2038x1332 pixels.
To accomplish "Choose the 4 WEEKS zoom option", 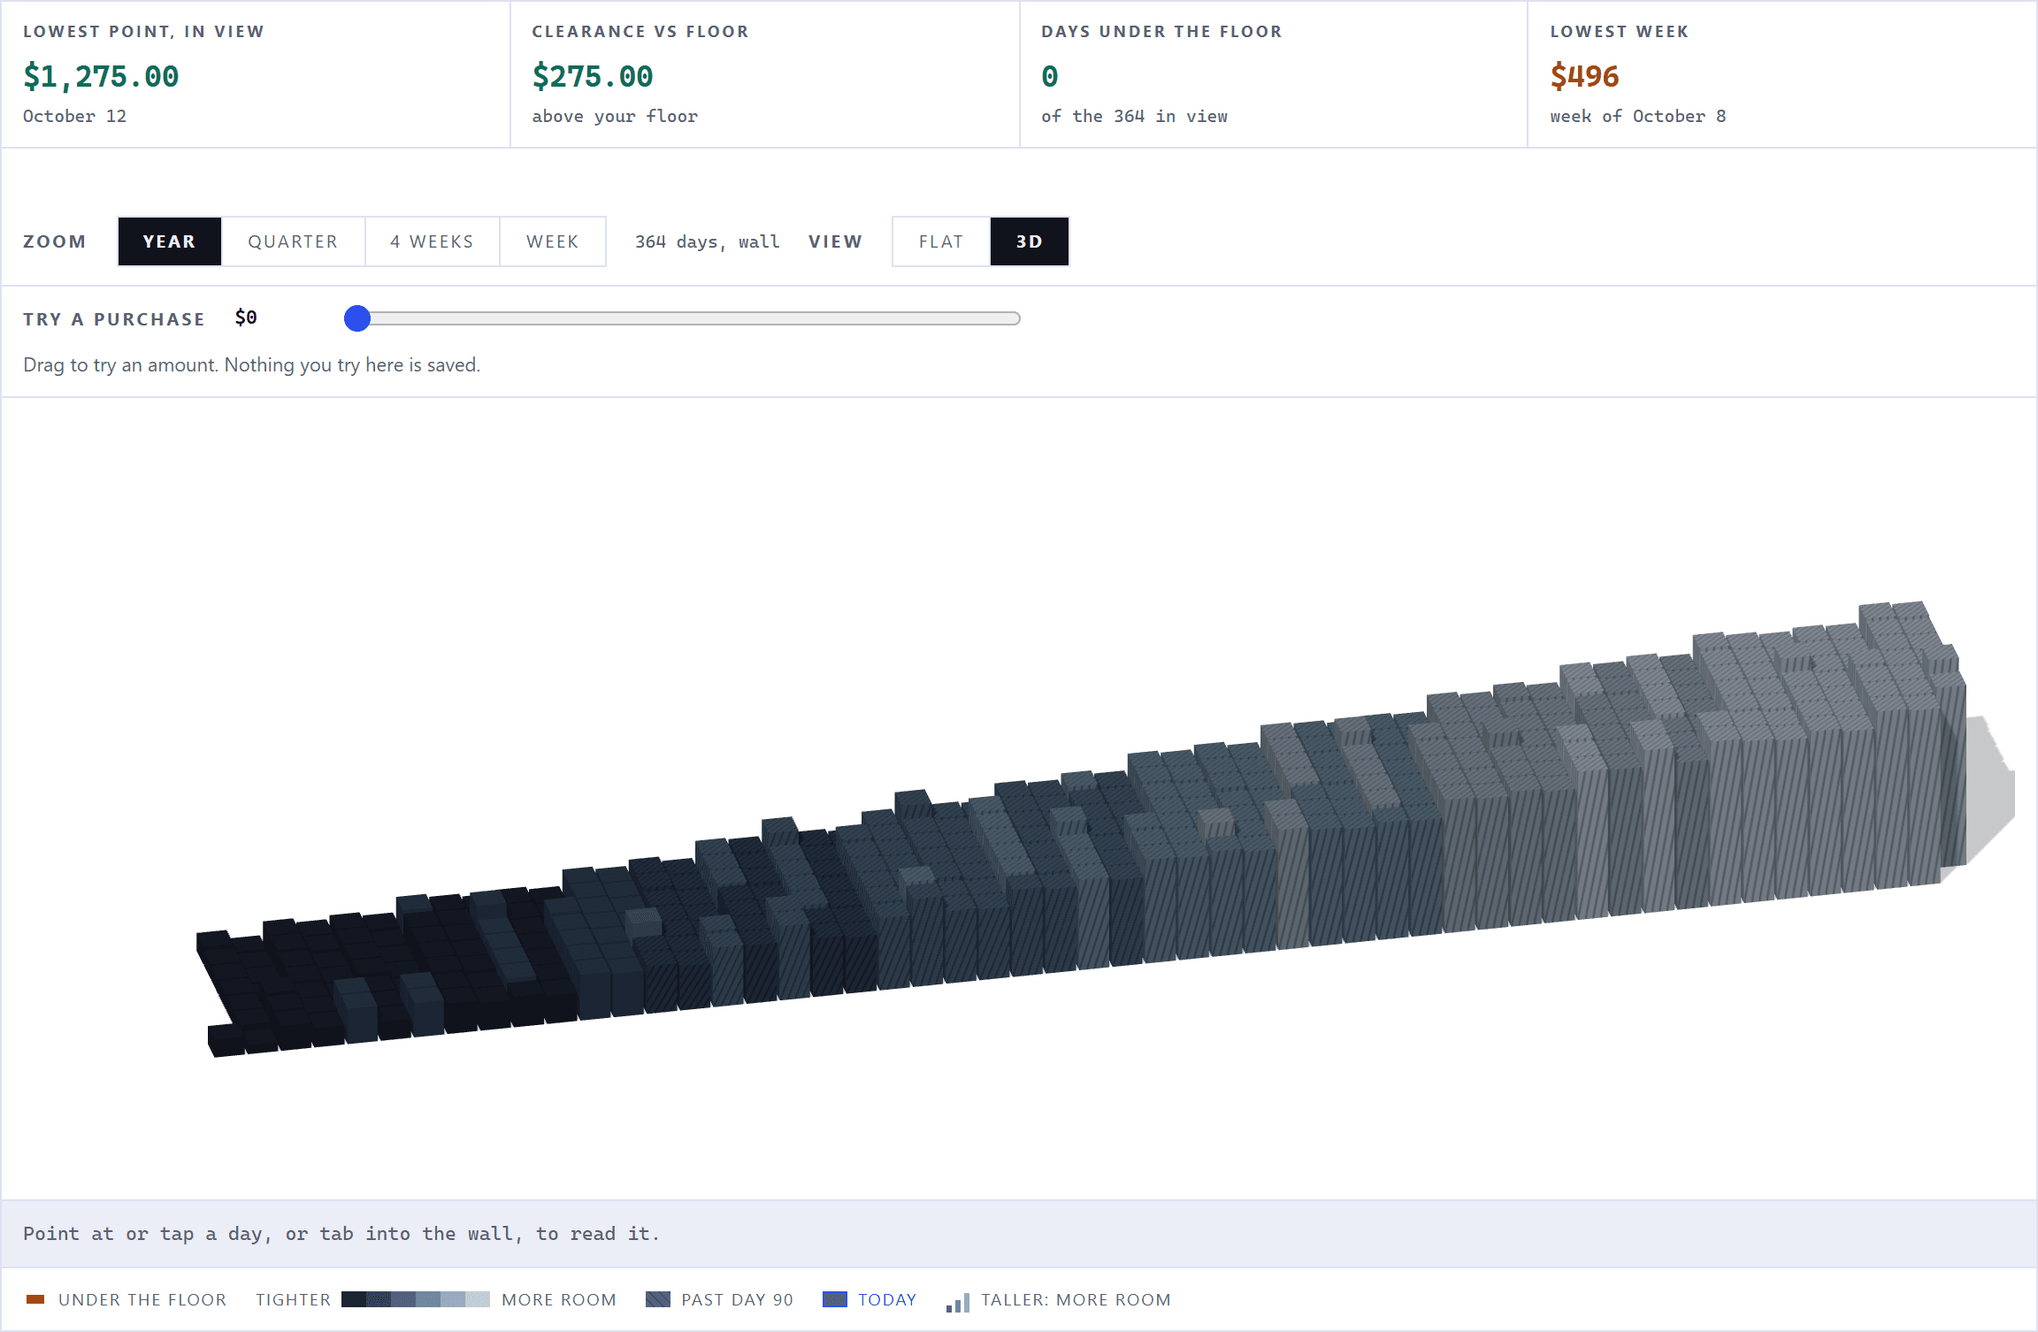I will [432, 241].
